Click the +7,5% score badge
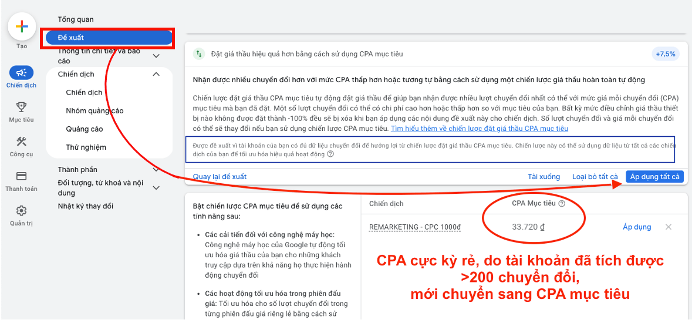 pos(666,54)
